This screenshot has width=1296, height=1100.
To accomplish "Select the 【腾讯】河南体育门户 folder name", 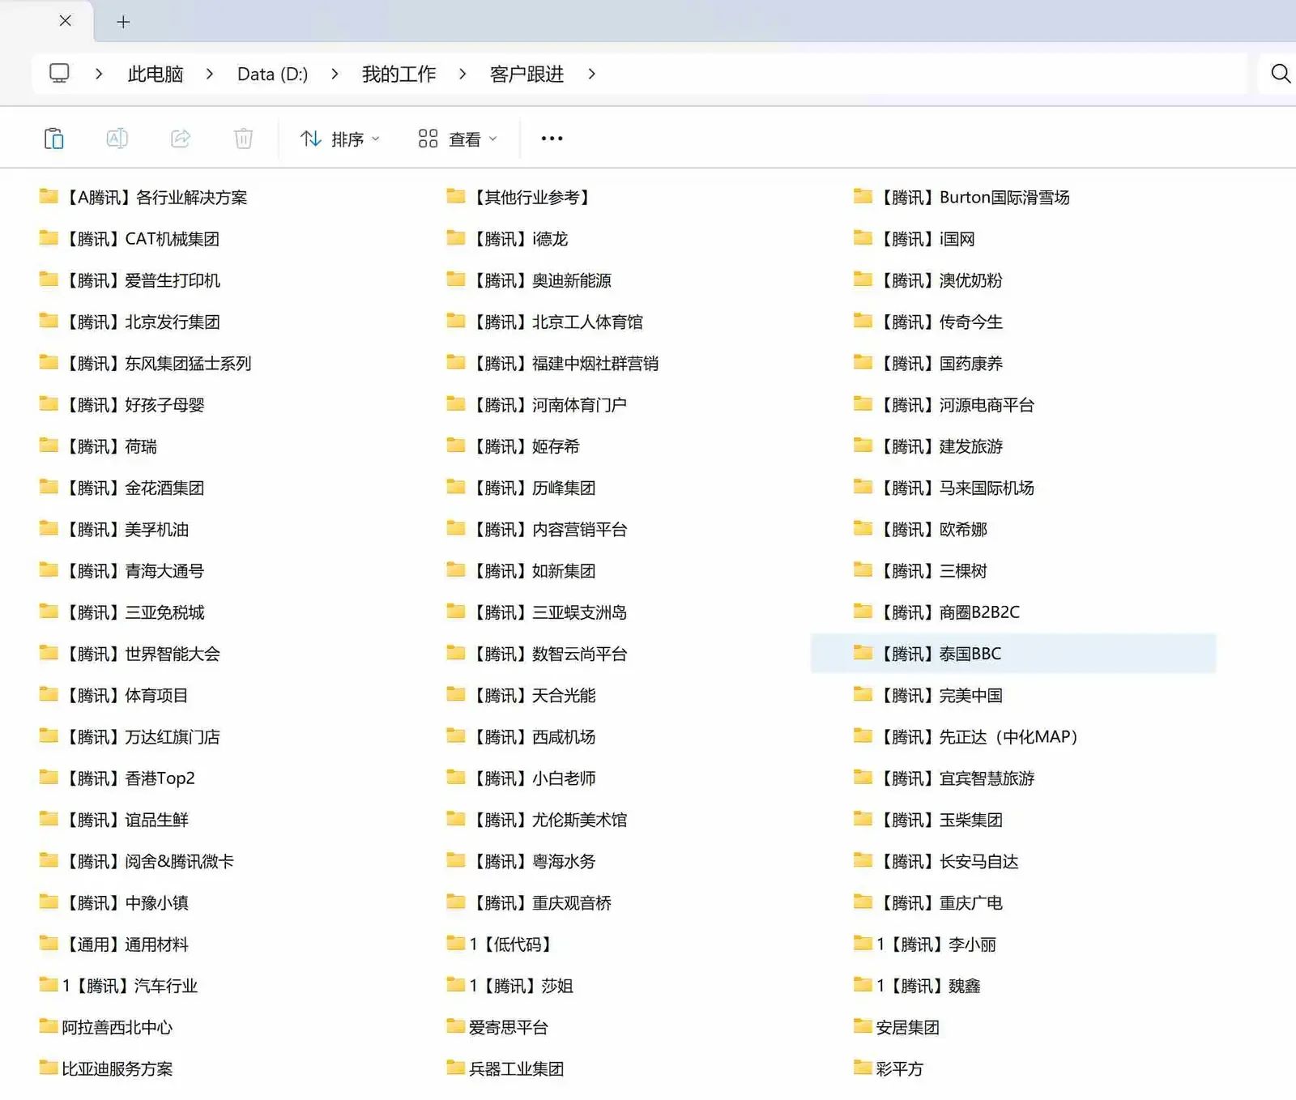I will [549, 405].
